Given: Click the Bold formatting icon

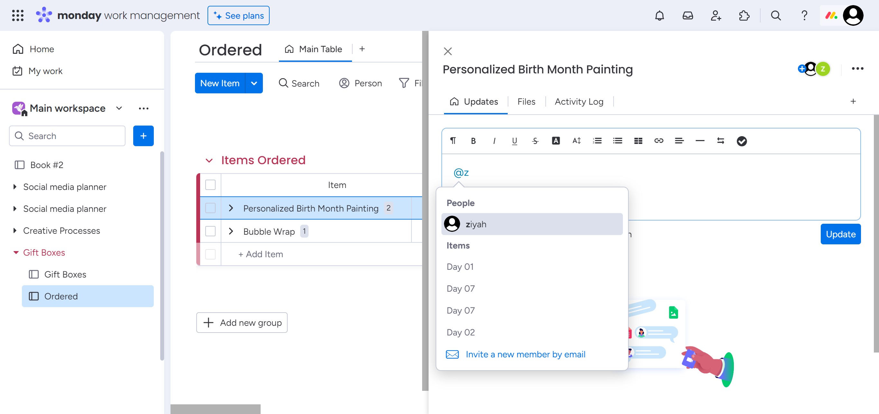Looking at the screenshot, I should 473,141.
